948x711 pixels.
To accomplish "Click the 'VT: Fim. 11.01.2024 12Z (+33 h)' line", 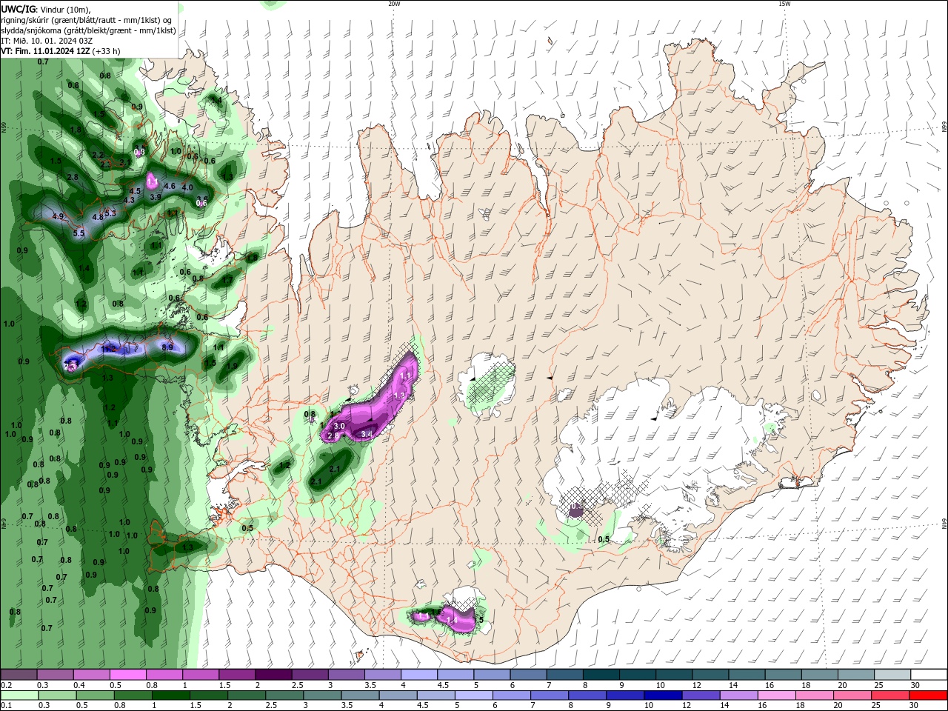I will tap(61, 51).
